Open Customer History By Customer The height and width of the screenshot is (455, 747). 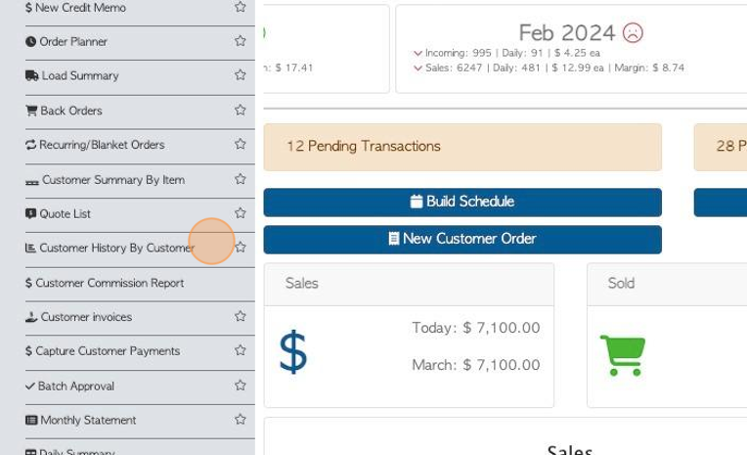pos(116,249)
